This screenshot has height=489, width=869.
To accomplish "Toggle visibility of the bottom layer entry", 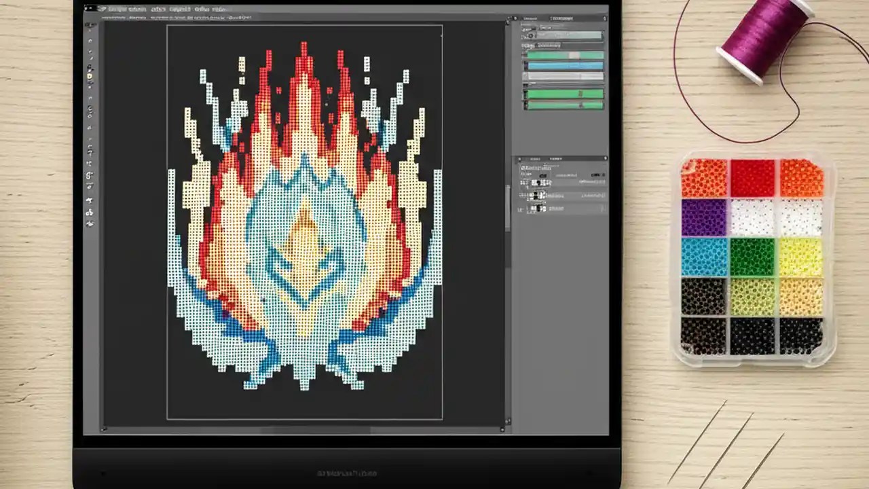I will click(521, 209).
